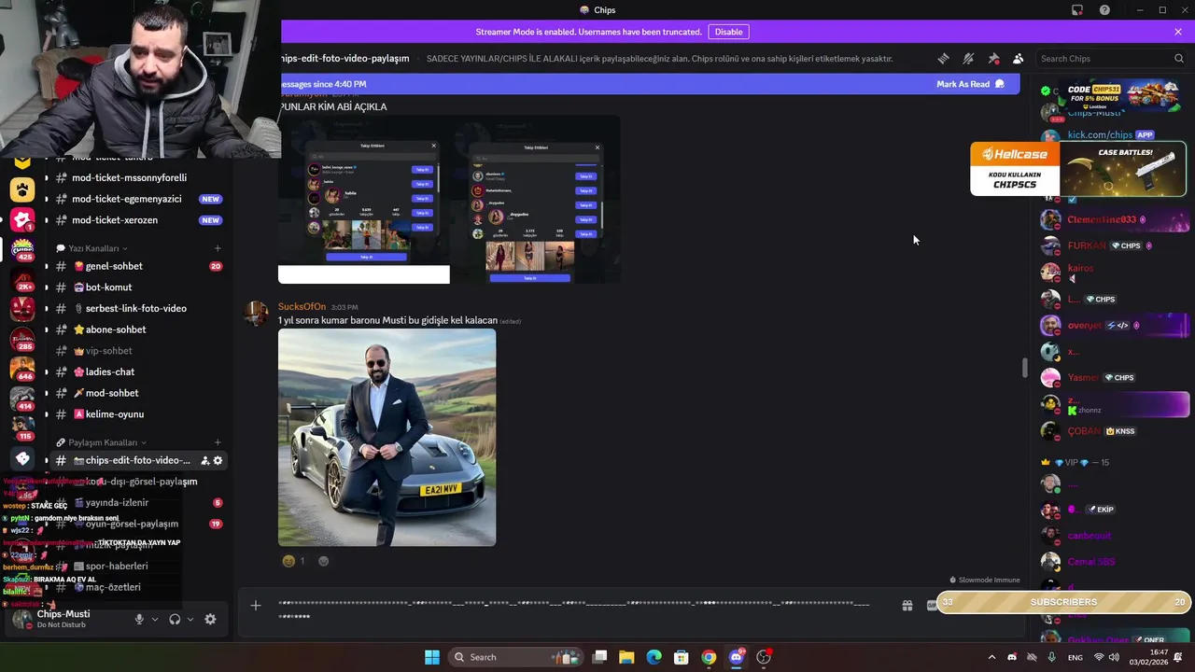1195x672 pixels.
Task: Collapse the Yazı Kanalları category
Action: click(91, 248)
